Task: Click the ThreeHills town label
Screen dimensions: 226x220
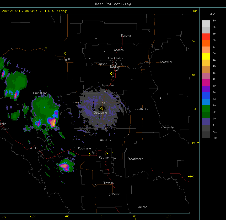Action: [140, 109]
